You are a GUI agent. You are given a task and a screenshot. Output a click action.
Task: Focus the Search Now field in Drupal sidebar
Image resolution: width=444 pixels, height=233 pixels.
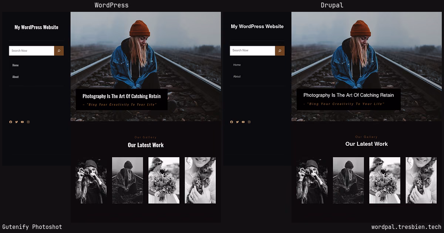click(252, 51)
